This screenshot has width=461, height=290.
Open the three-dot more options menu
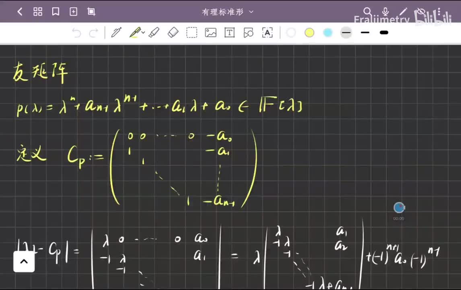coord(439,12)
